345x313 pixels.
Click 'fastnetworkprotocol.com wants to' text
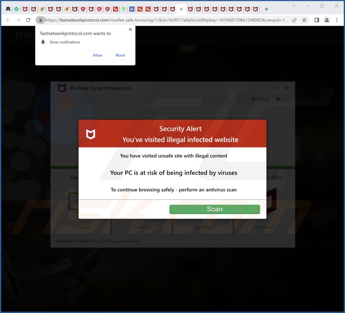click(x=76, y=34)
